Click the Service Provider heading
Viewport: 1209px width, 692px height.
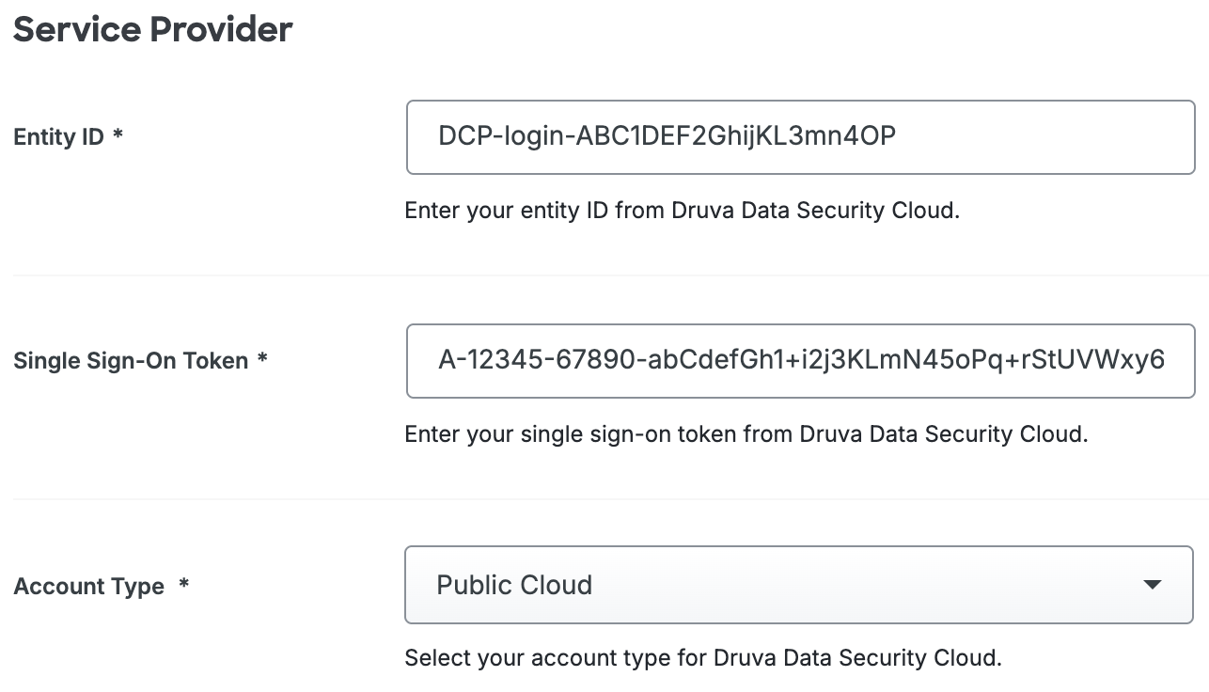pyautogui.click(x=151, y=29)
